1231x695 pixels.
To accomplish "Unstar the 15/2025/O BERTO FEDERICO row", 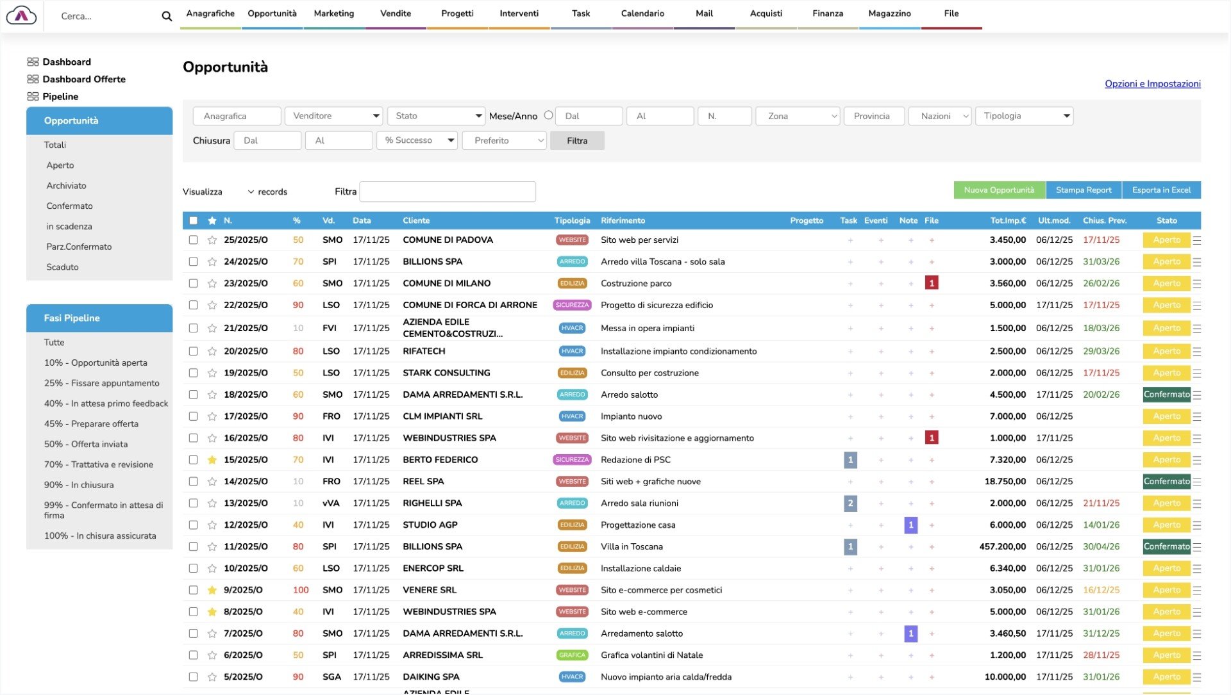I will coord(212,460).
